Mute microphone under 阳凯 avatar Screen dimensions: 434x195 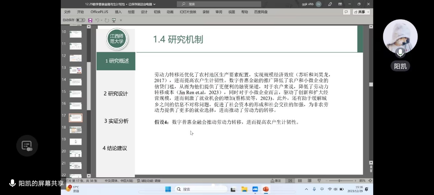pyautogui.click(x=400, y=52)
